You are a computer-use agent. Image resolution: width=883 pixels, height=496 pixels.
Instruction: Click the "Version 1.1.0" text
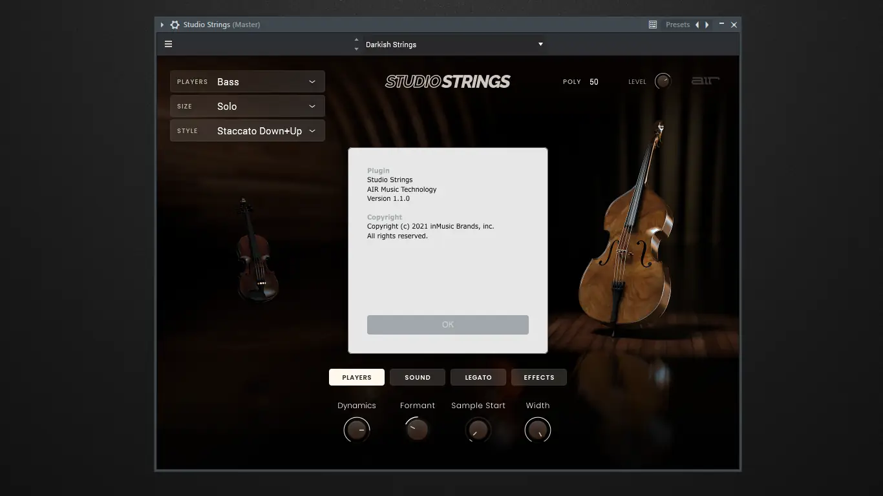[x=388, y=199]
